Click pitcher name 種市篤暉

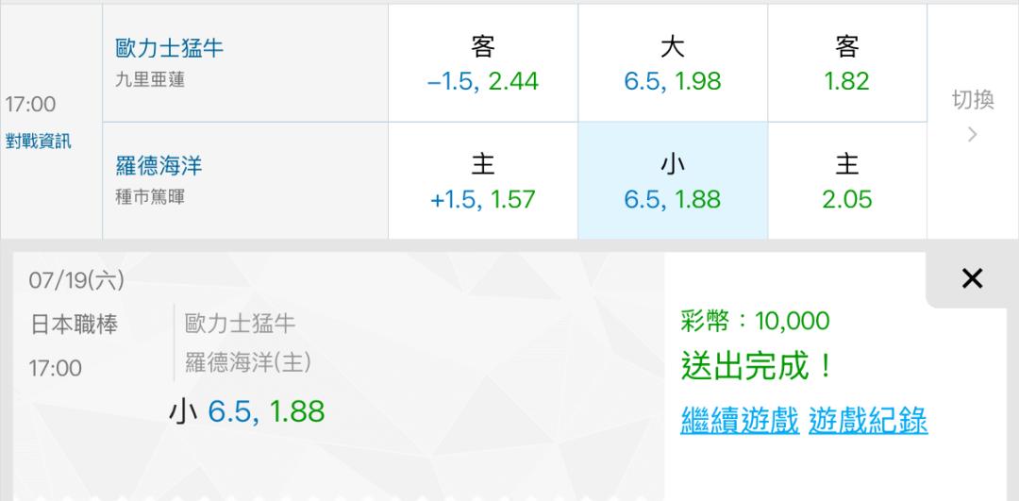150,196
